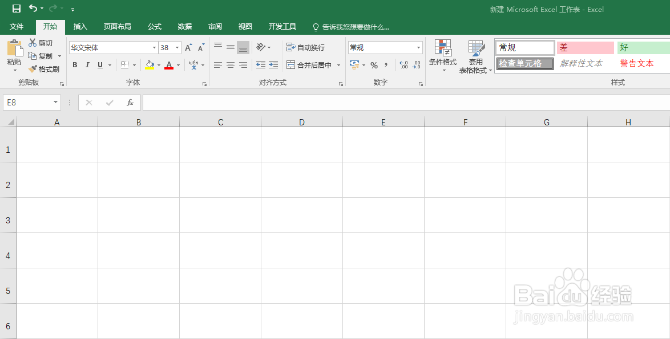This screenshot has width=670, height=339.
Task: Toggle Bold formatting
Action: pos(74,64)
